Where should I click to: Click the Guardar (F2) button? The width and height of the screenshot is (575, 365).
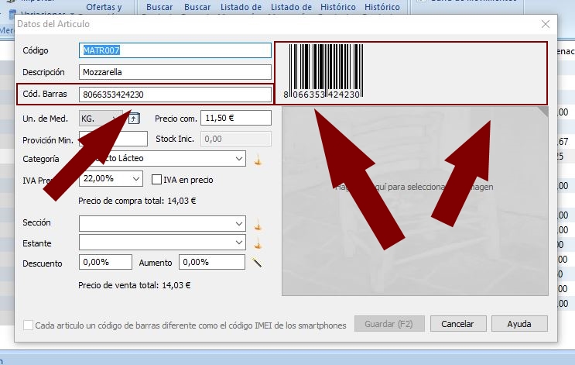coord(389,324)
